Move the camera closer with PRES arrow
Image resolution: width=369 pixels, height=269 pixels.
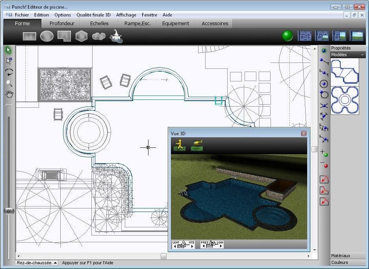(x=204, y=246)
